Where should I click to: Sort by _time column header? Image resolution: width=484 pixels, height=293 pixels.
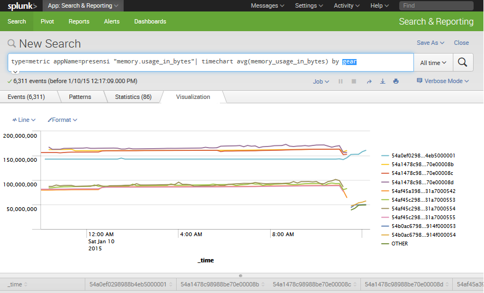42,284
